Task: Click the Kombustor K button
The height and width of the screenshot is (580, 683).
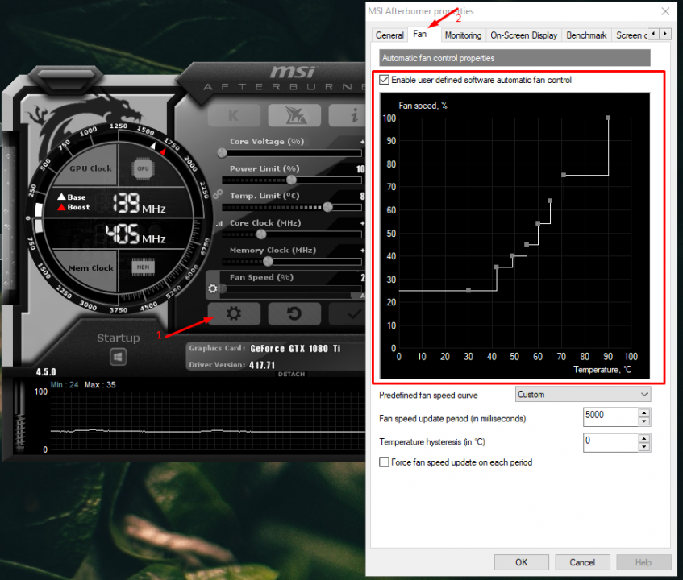Action: [x=234, y=115]
